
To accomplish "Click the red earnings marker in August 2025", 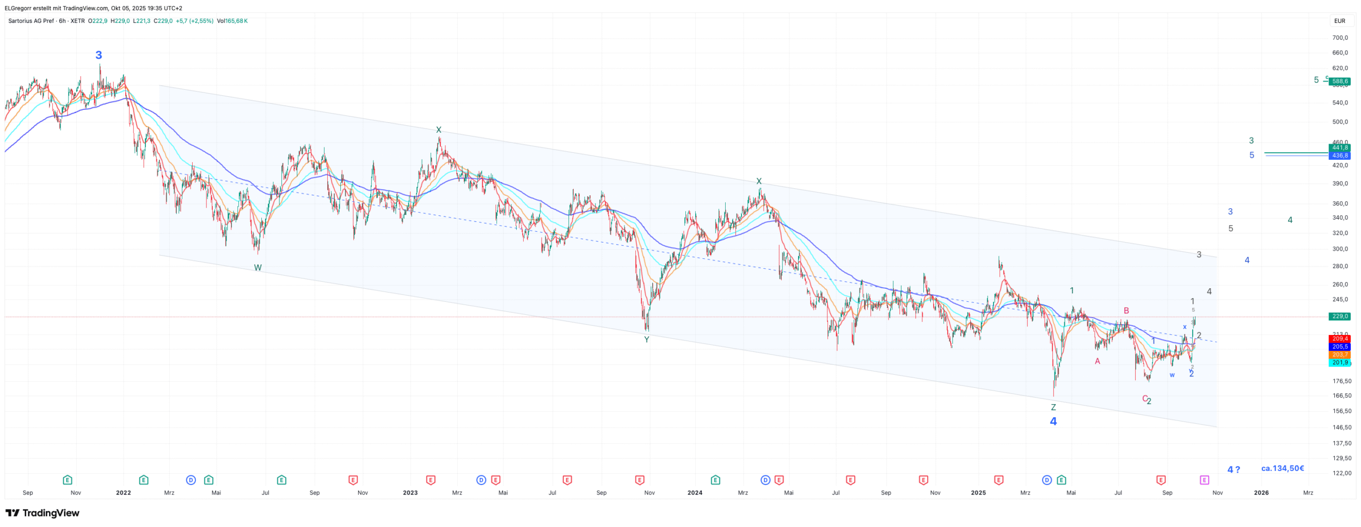I will tap(1161, 480).
